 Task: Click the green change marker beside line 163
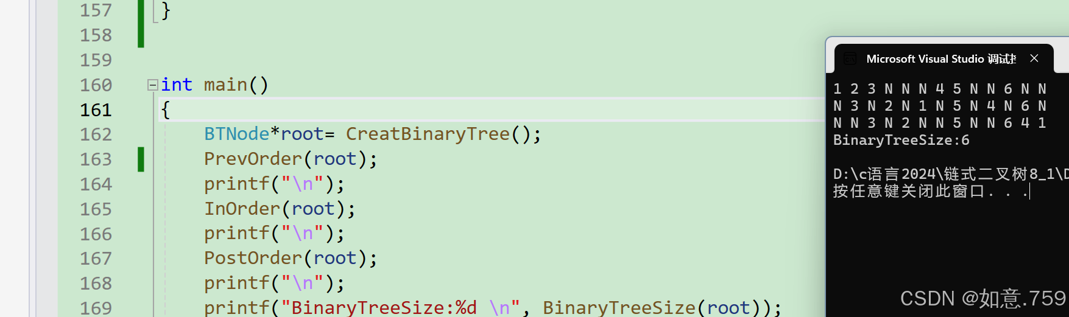point(141,159)
